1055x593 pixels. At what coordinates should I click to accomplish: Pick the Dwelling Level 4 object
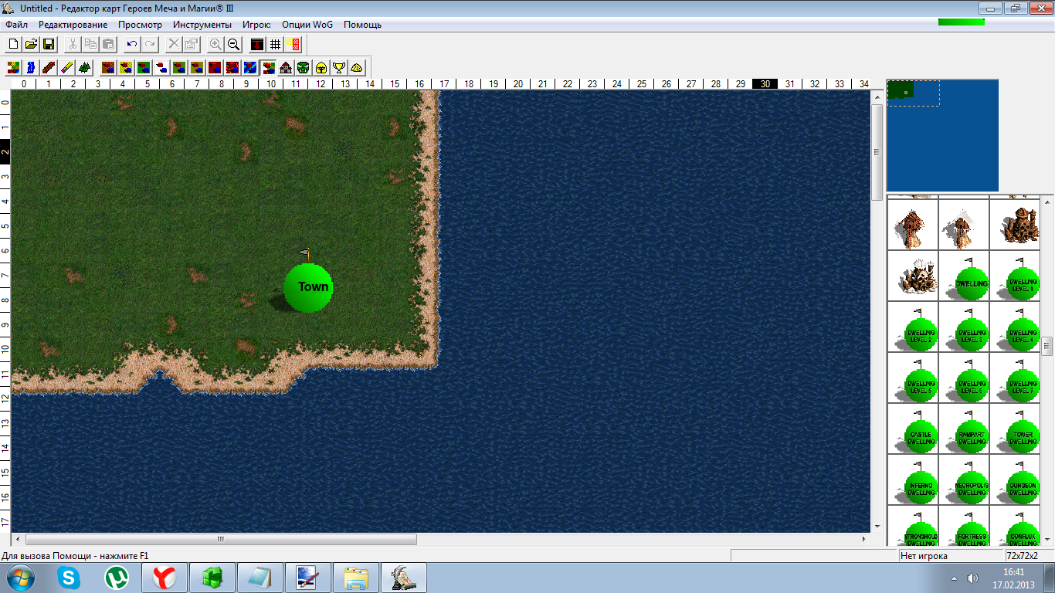click(x=1015, y=327)
